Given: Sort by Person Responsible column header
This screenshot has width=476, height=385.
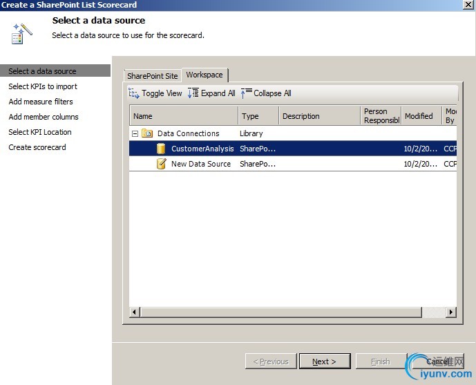Looking at the screenshot, I should click(381, 115).
